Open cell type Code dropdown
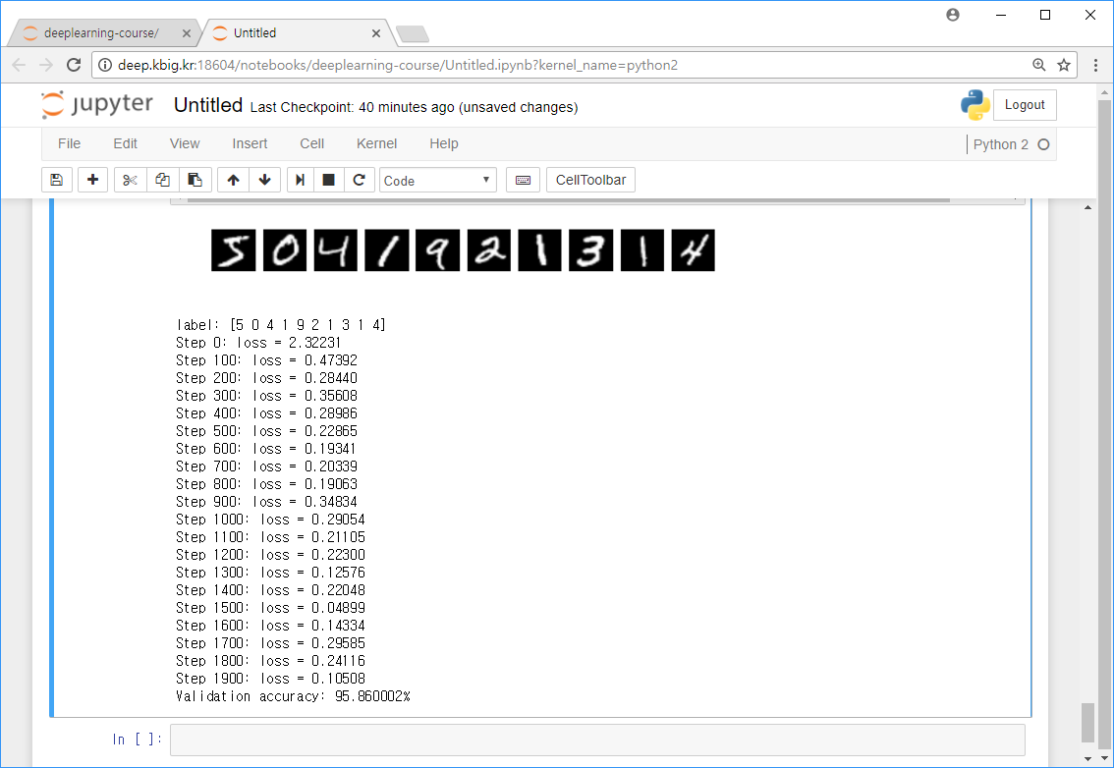This screenshot has width=1114, height=768. [438, 181]
